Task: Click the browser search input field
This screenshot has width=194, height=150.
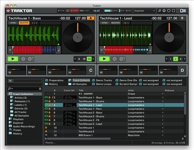Action: tap(26, 89)
